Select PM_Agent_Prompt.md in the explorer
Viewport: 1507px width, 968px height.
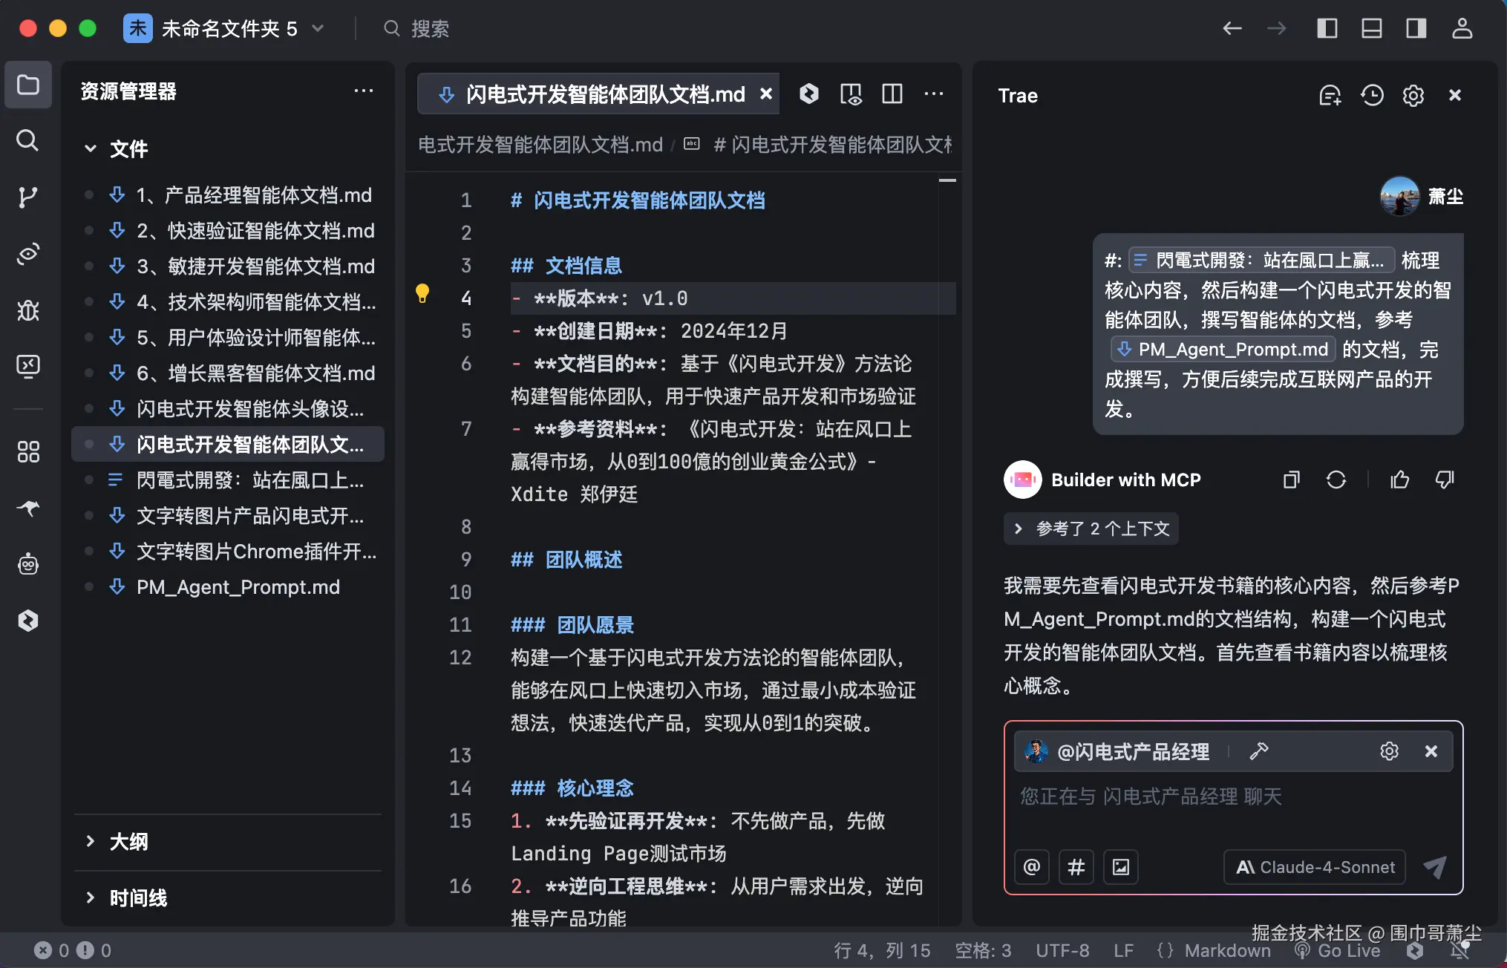point(238,586)
